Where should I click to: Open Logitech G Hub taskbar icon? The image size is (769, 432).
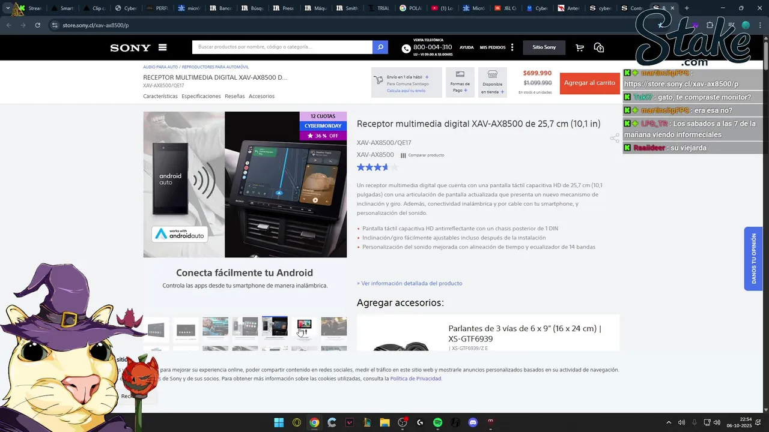[x=420, y=422]
